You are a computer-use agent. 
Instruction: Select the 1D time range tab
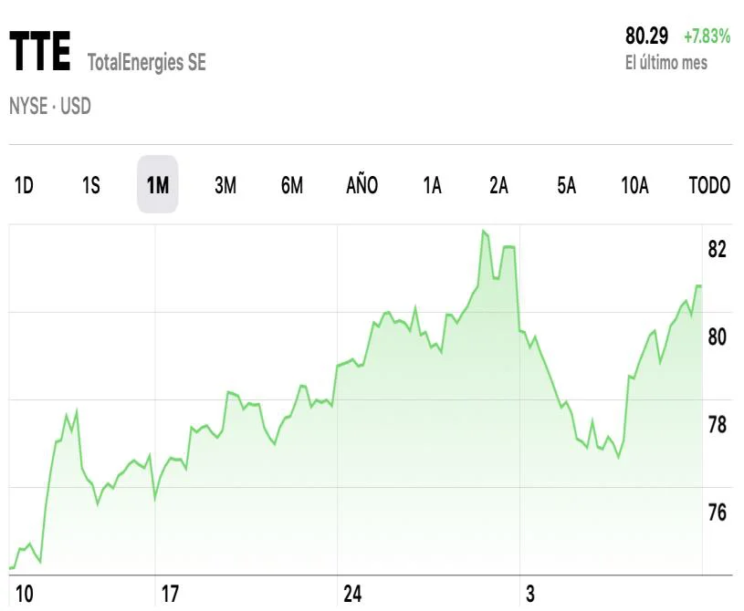pos(24,185)
